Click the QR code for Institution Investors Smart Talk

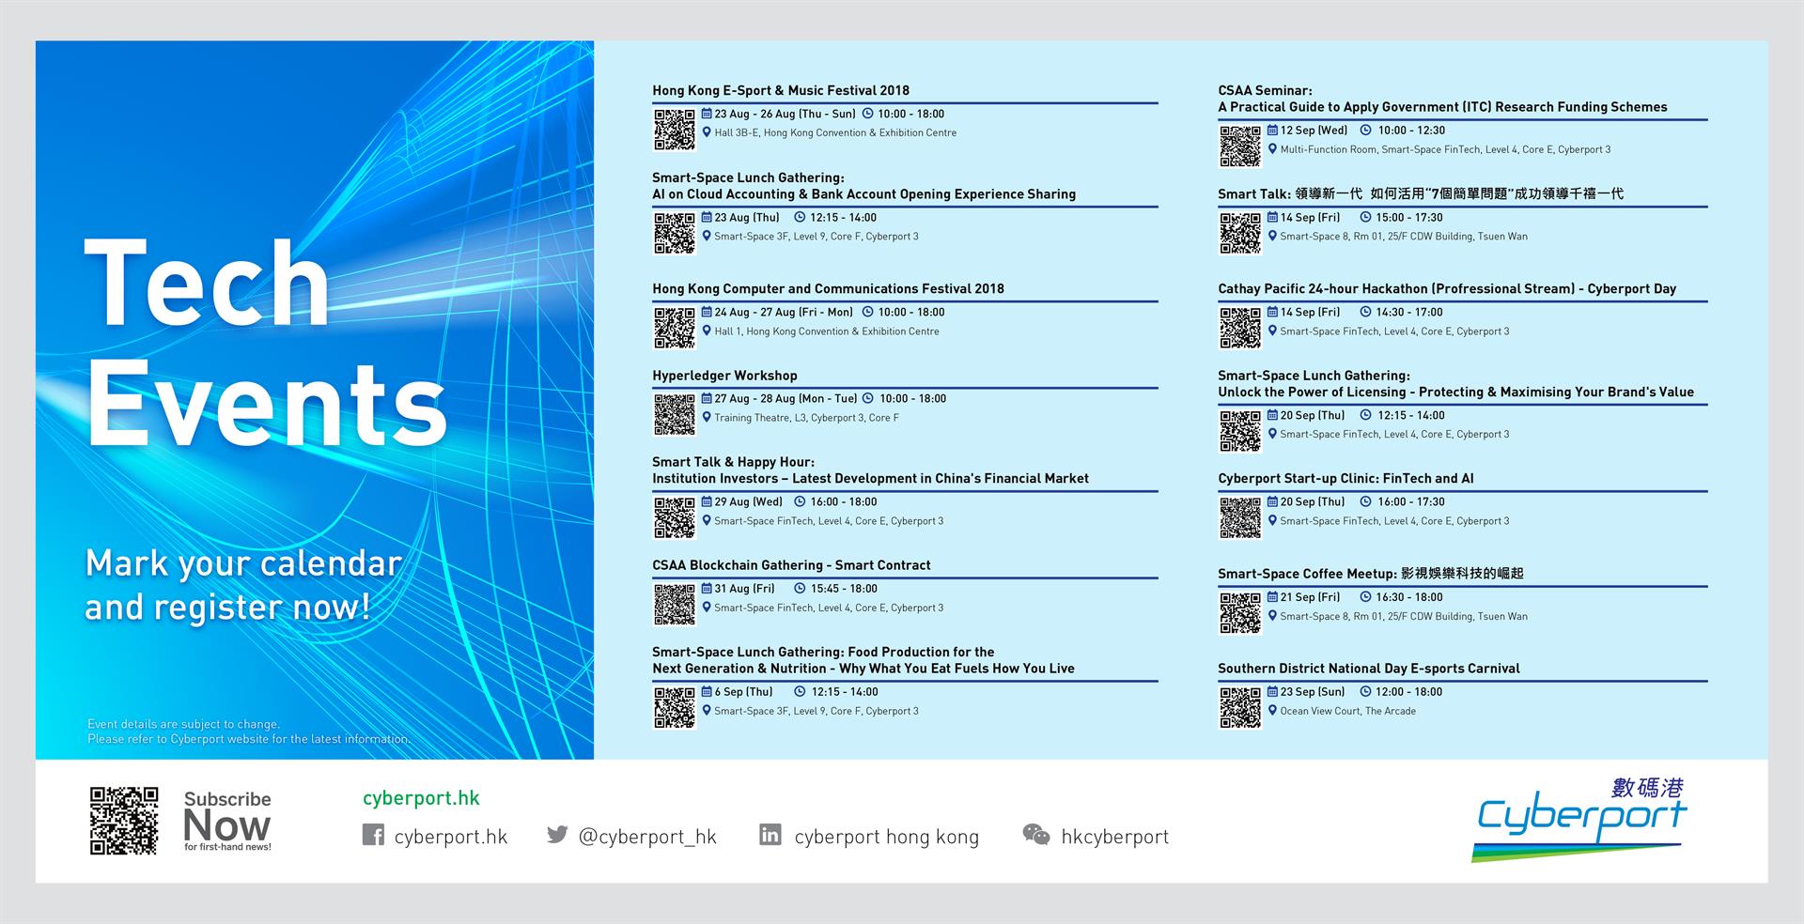click(674, 517)
